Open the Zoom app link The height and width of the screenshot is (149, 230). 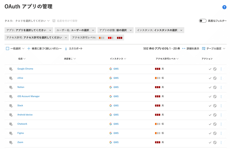[x=20, y=142]
